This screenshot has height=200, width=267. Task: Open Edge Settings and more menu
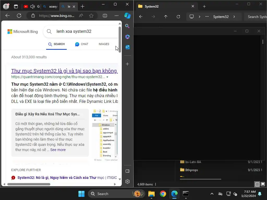[x=117, y=16]
